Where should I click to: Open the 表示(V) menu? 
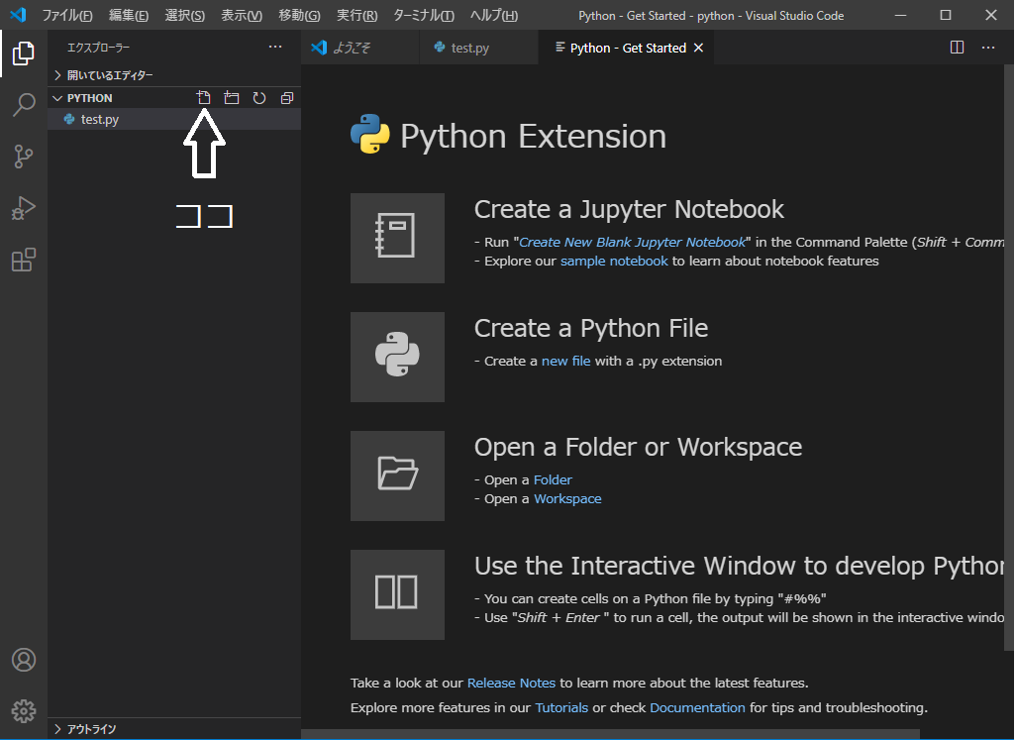click(x=242, y=15)
